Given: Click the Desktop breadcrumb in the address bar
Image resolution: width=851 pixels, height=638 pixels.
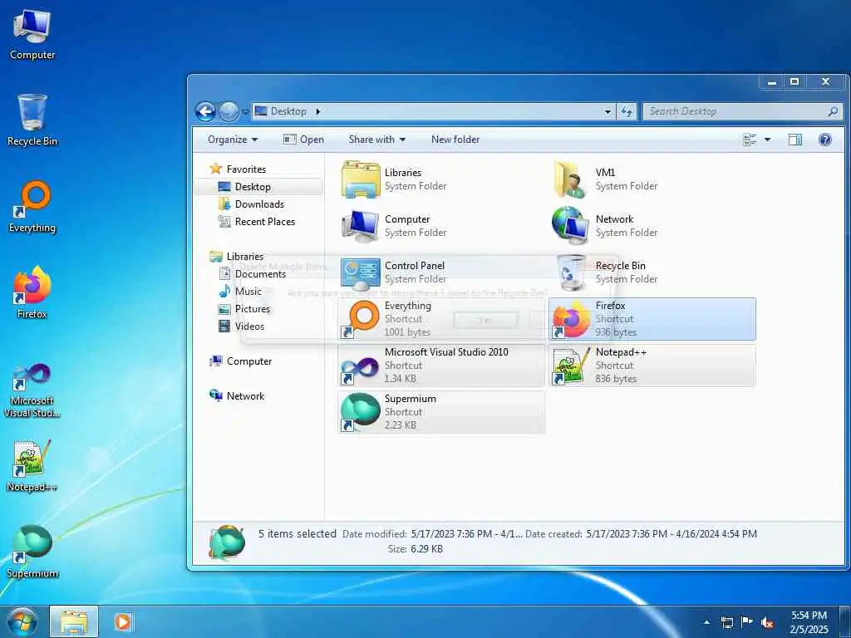Looking at the screenshot, I should pos(288,112).
